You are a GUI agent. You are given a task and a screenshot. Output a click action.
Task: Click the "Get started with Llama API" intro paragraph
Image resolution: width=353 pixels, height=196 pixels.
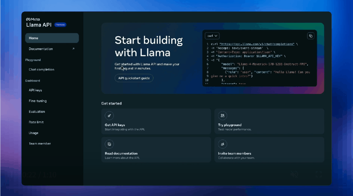coord(147,66)
